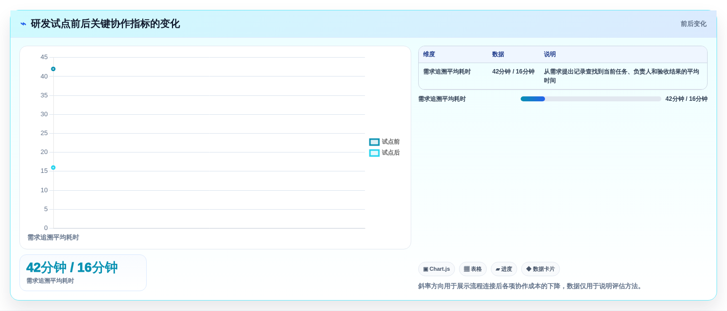Click the 数据 column header
This screenshot has width=727, height=311.
tap(498, 54)
